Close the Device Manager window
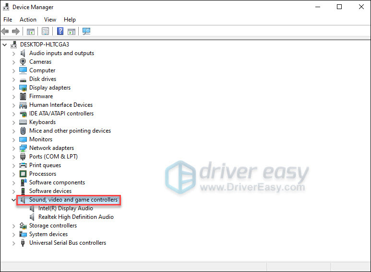371x272 pixels. click(x=361, y=7)
